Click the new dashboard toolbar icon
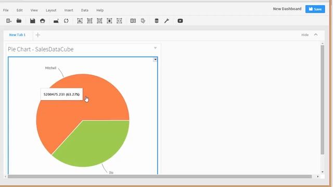 pyautogui.click(x=9, y=21)
